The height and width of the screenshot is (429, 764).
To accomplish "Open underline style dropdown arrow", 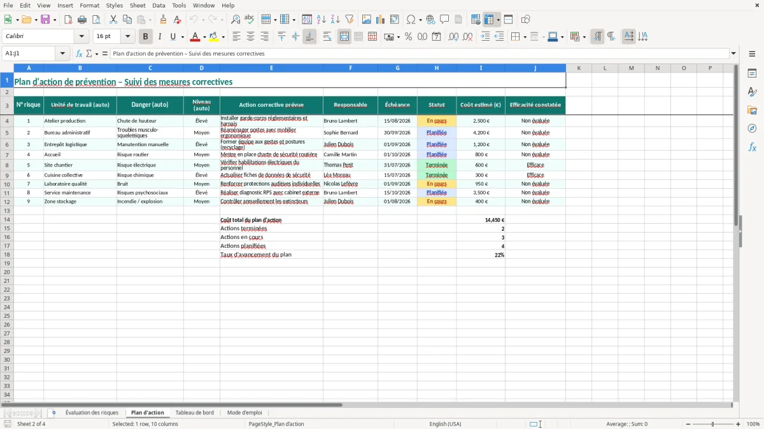I will pos(182,37).
